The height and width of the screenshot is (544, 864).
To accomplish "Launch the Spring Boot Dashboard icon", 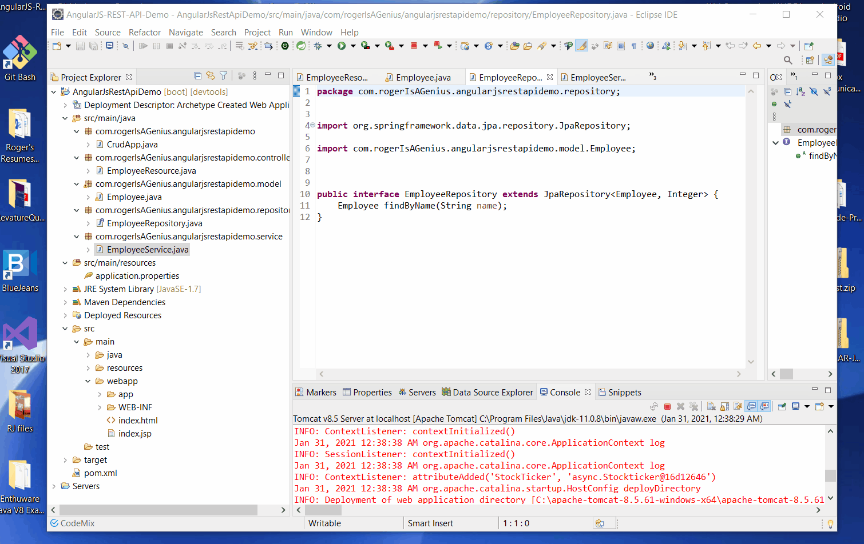I will [x=302, y=46].
